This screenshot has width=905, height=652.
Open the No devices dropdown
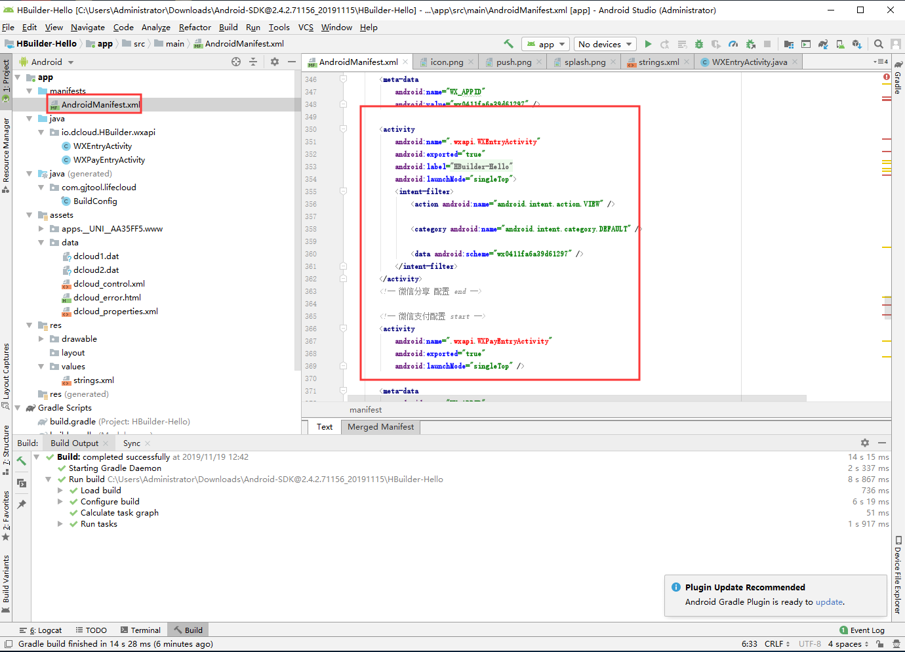coord(605,44)
